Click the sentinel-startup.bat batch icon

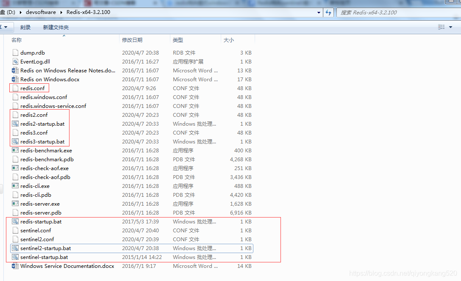pos(15,257)
